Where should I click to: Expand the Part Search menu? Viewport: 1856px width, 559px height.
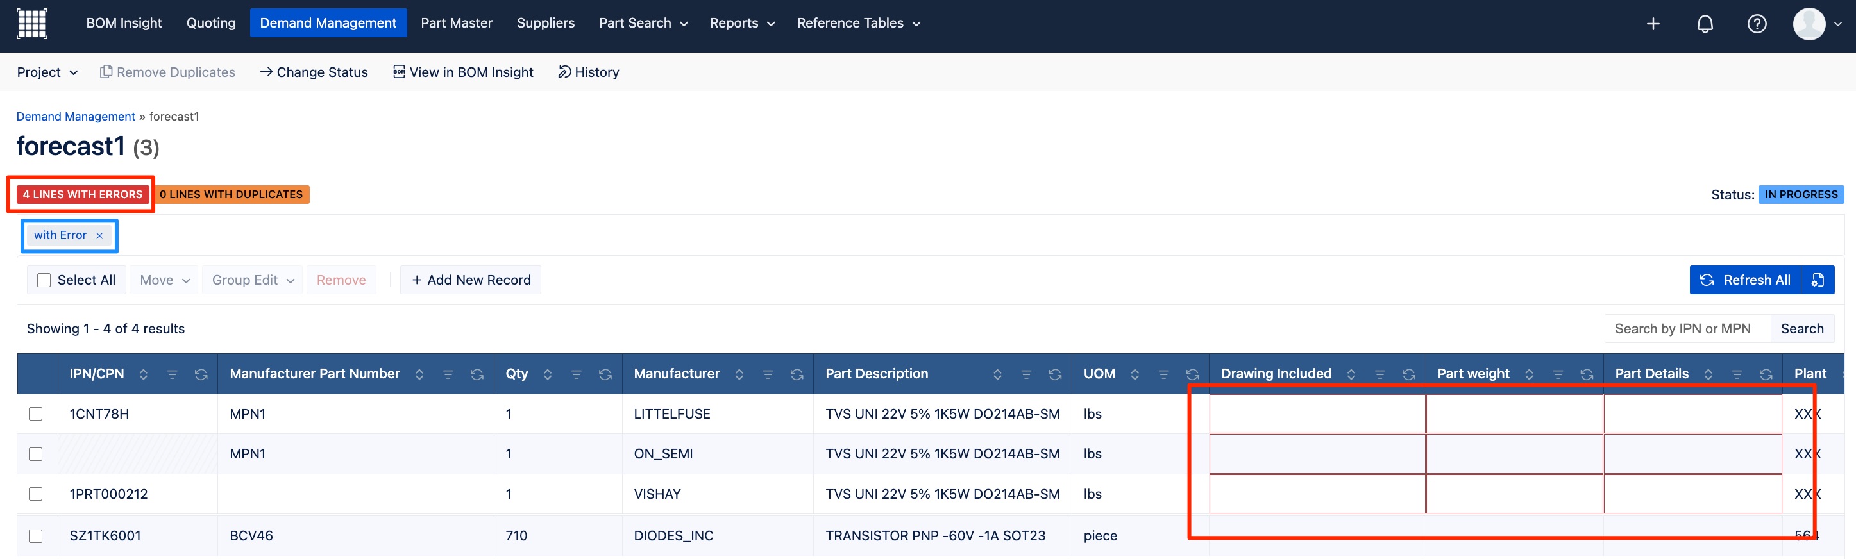[x=643, y=23]
